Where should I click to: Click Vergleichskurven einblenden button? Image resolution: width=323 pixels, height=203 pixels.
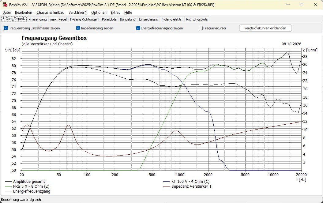pos(265,28)
